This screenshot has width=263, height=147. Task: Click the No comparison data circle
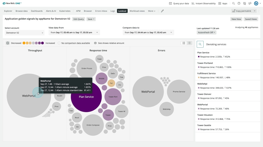(59, 43)
